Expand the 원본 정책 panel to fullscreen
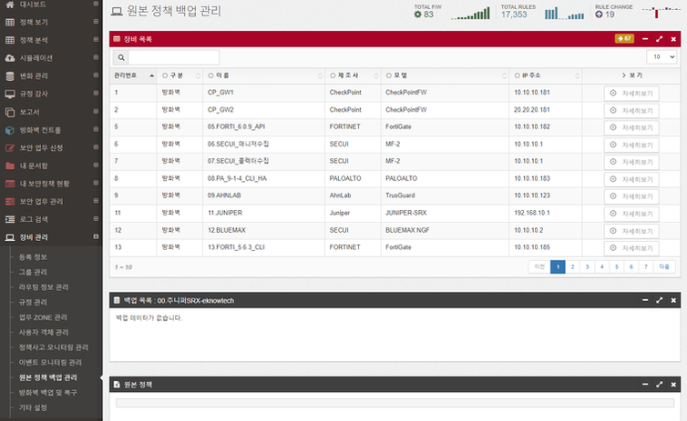Image resolution: width=687 pixels, height=421 pixels. (660, 385)
